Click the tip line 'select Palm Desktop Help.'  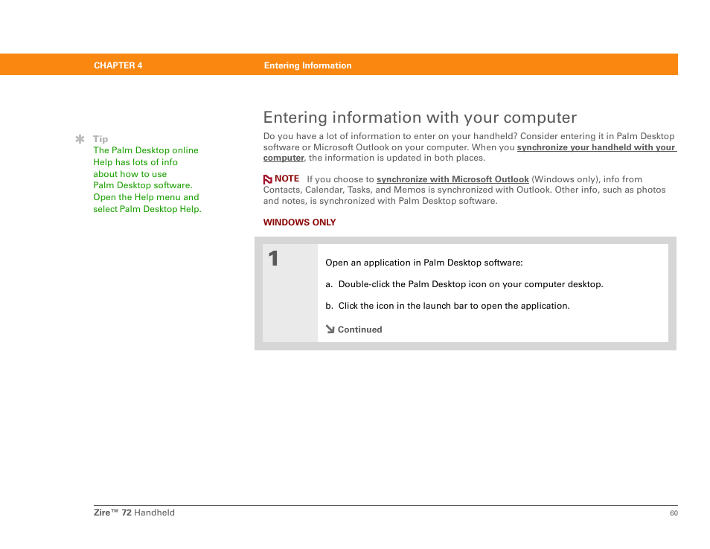(x=147, y=209)
